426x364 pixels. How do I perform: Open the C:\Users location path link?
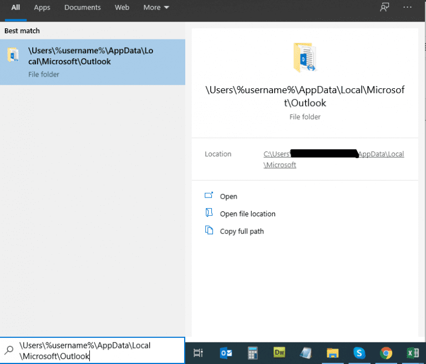click(x=333, y=159)
